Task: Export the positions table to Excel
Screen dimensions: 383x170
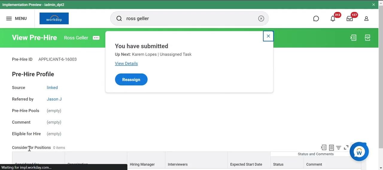Action: coord(323,148)
